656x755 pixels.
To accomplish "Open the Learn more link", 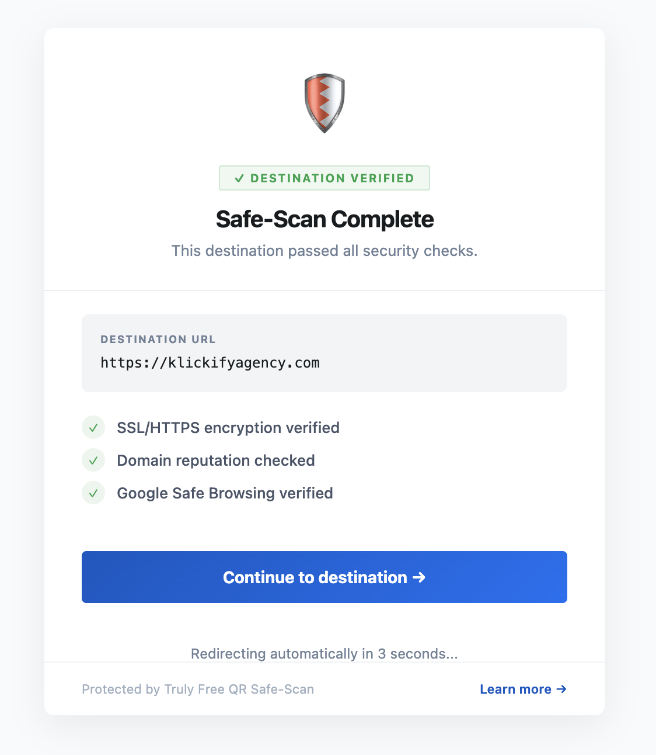I will [516, 690].
